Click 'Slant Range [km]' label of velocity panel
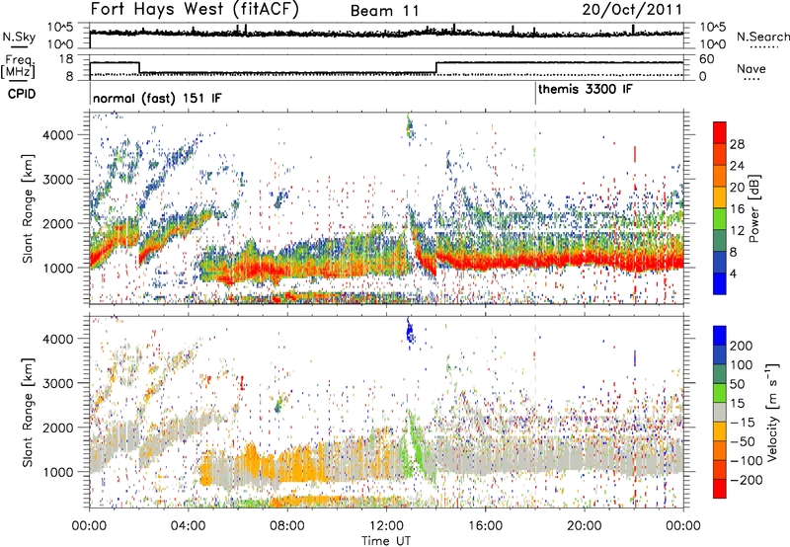Viewport: 790px width, 547px height. click(x=28, y=412)
